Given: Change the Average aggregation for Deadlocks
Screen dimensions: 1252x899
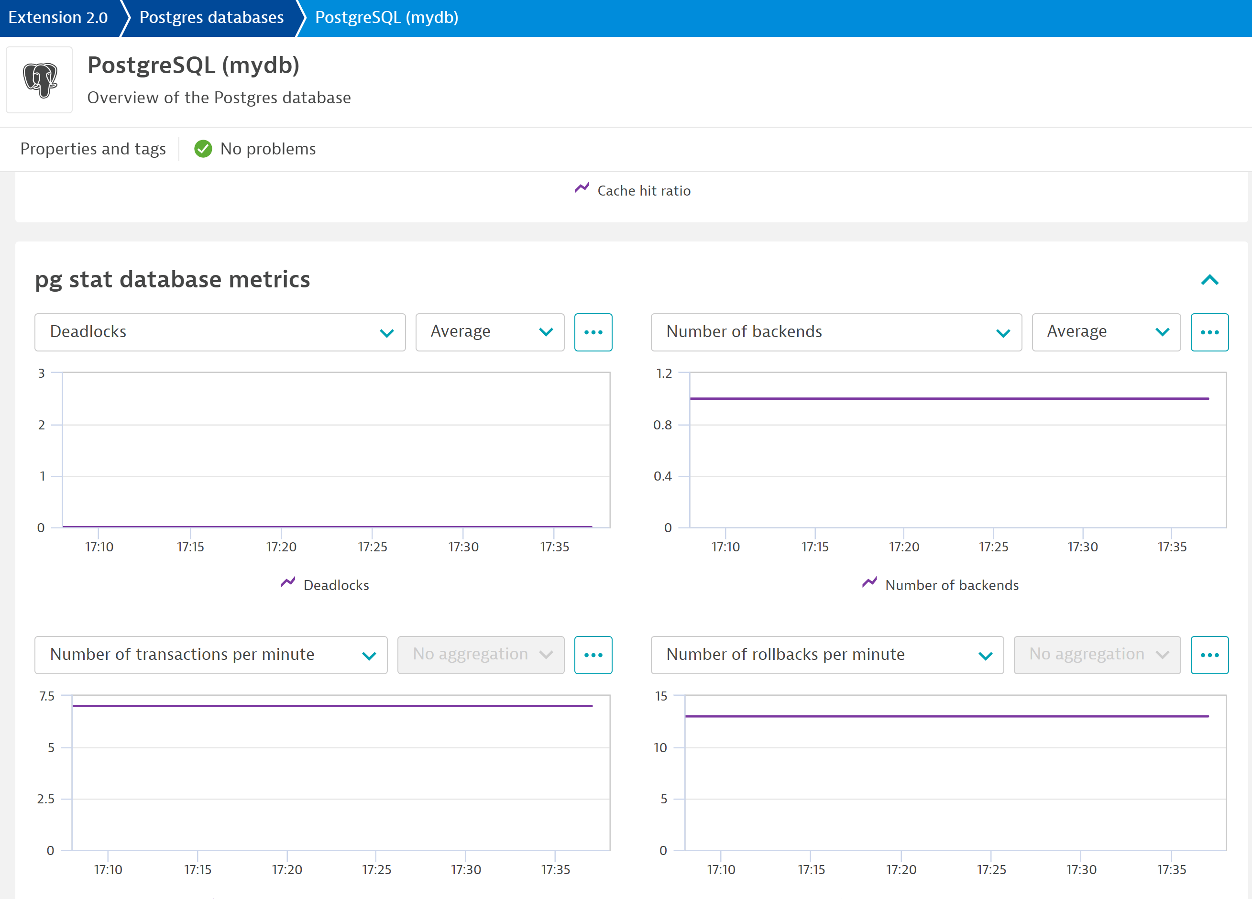Looking at the screenshot, I should click(x=489, y=332).
